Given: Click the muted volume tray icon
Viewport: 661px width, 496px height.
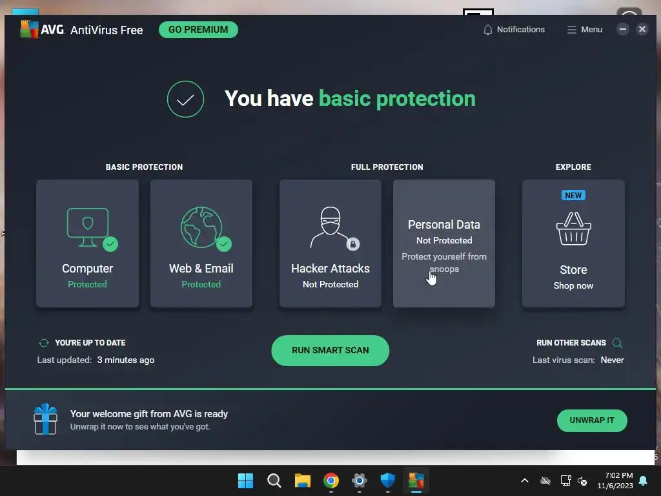Looking at the screenshot, I should point(582,480).
